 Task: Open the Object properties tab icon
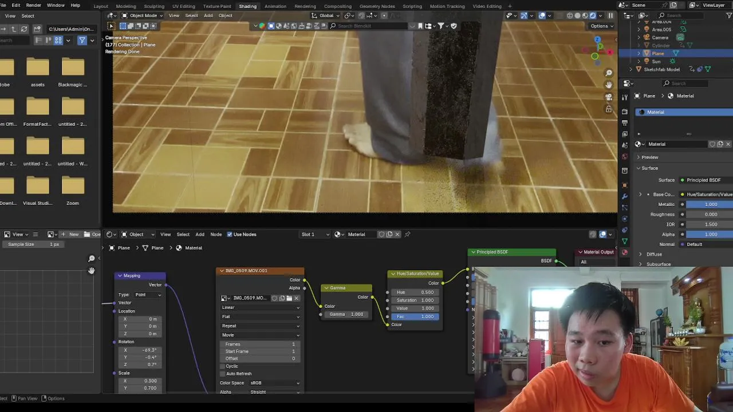pos(625,185)
